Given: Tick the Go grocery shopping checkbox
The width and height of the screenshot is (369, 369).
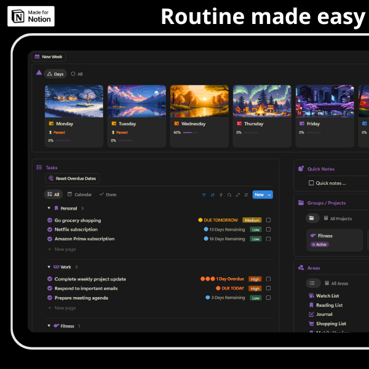Looking at the screenshot, I should coord(268,220).
